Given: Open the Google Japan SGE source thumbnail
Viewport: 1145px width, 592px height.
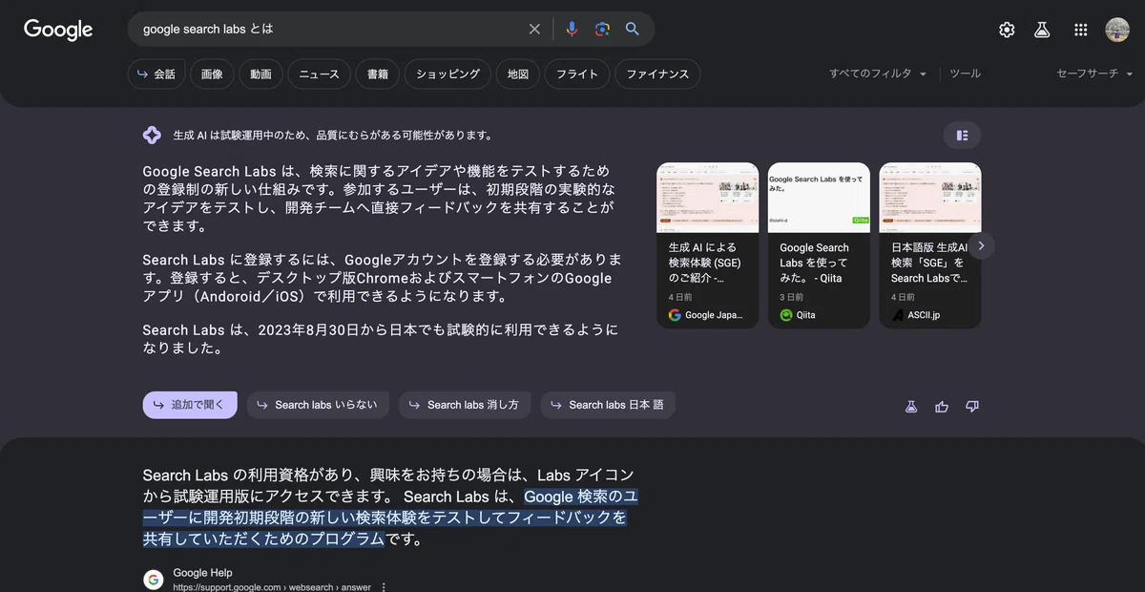Looking at the screenshot, I should (708, 198).
